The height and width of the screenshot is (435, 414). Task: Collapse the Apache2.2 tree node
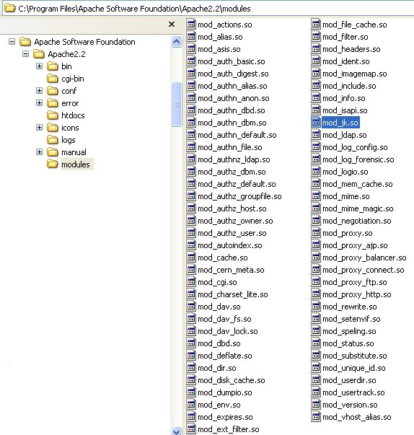pyautogui.click(x=25, y=54)
